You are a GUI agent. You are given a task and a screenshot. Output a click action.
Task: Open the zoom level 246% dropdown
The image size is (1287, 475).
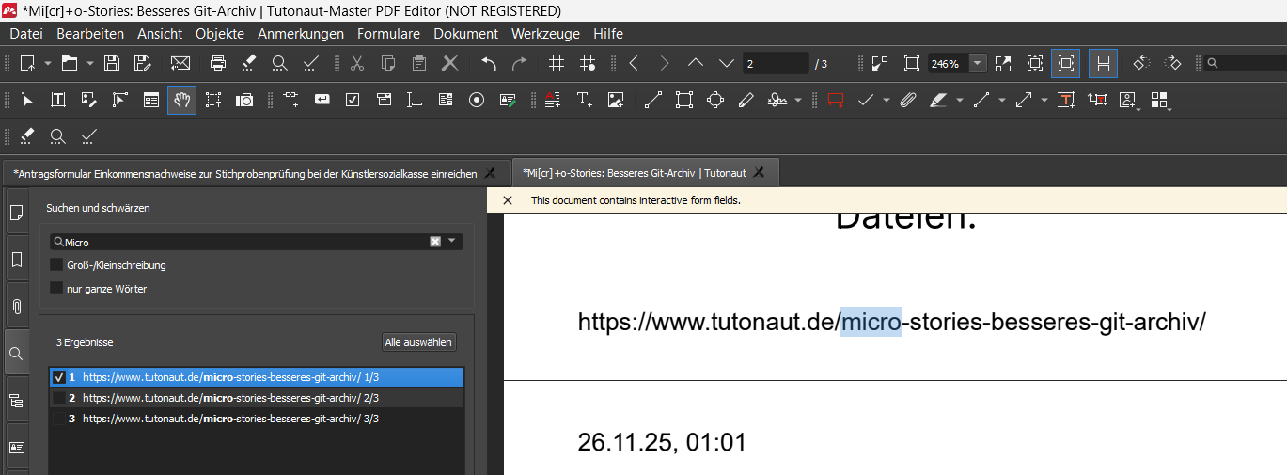[978, 63]
